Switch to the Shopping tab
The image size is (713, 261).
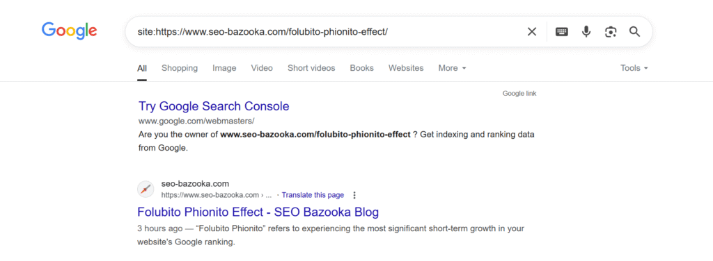click(x=180, y=68)
